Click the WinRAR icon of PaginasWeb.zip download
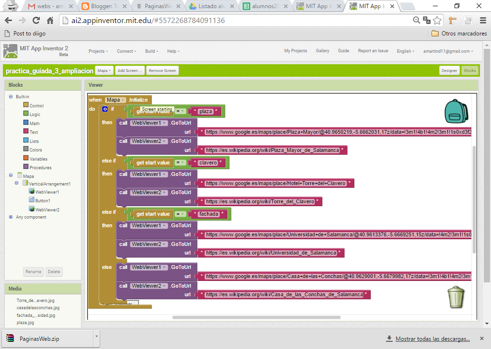Screen dimensions: 491x349 pos(11,338)
